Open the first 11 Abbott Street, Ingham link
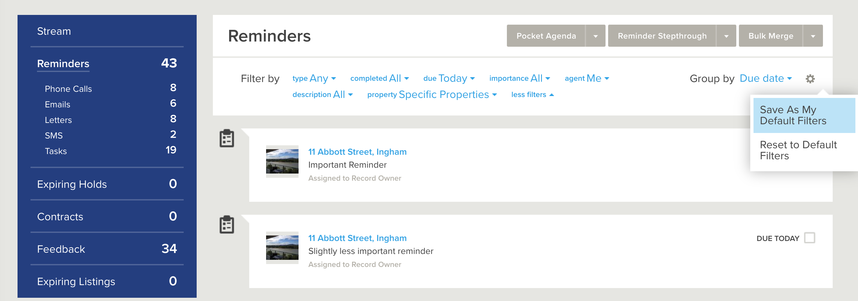This screenshot has height=301, width=858. point(357,152)
